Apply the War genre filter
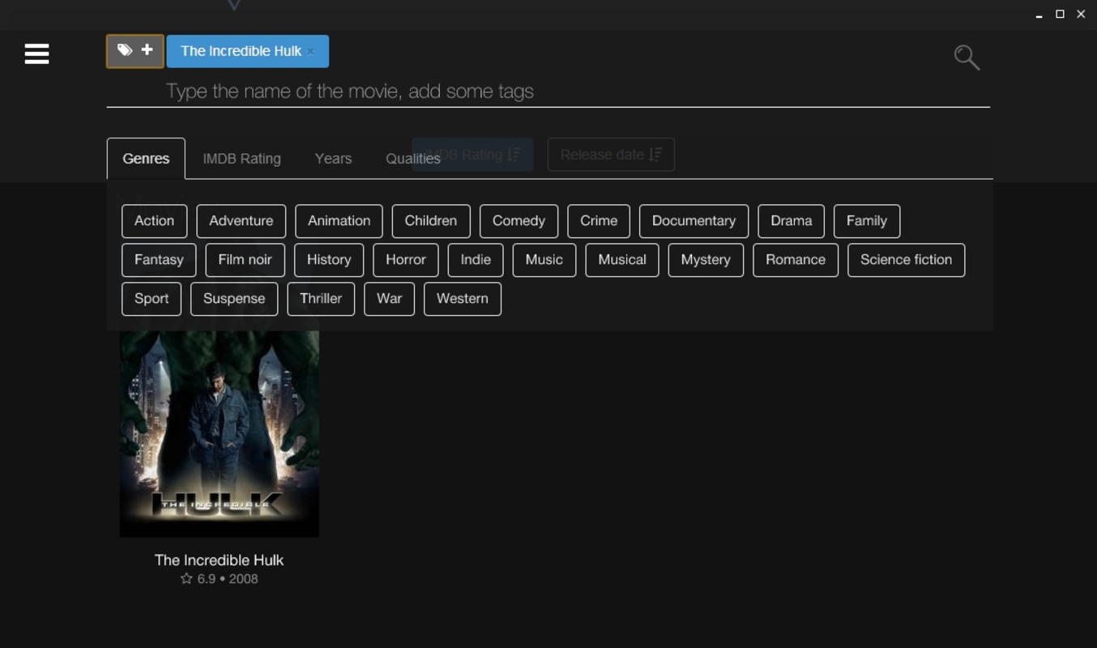 [x=389, y=299]
